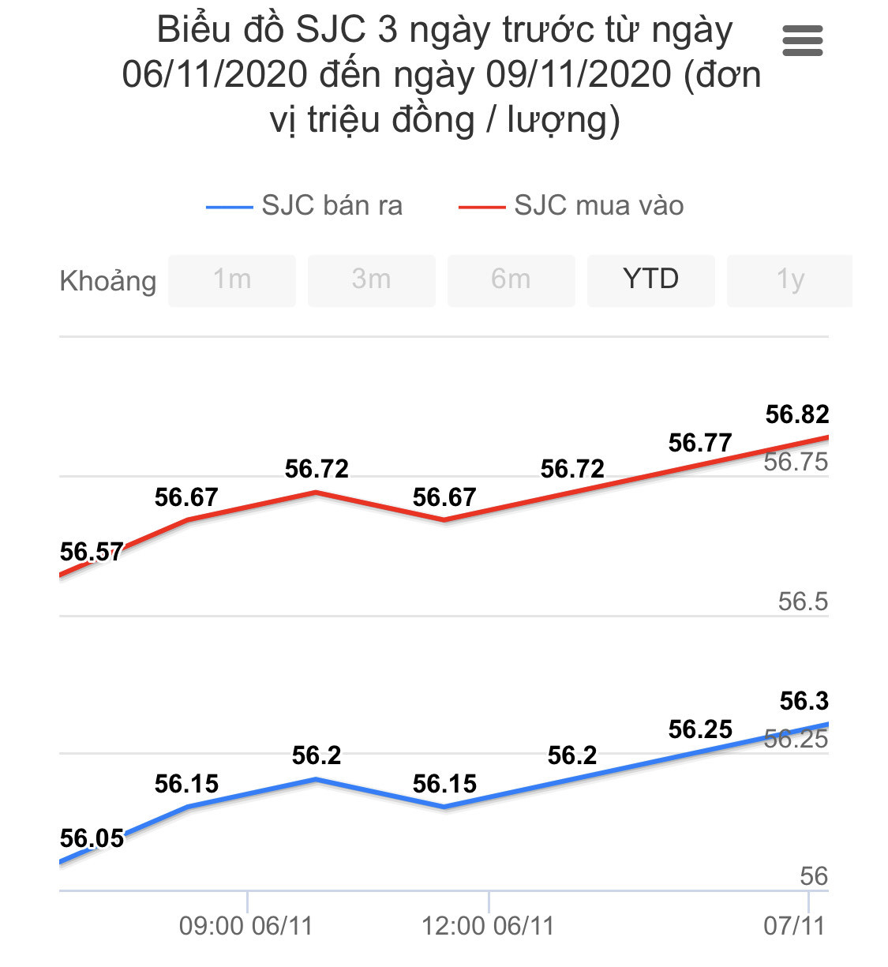Select the 1m range button
The height and width of the screenshot is (967, 888).
(x=232, y=279)
